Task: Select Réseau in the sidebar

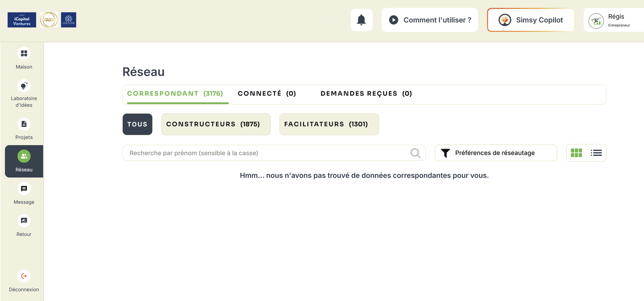Action: pos(24,161)
